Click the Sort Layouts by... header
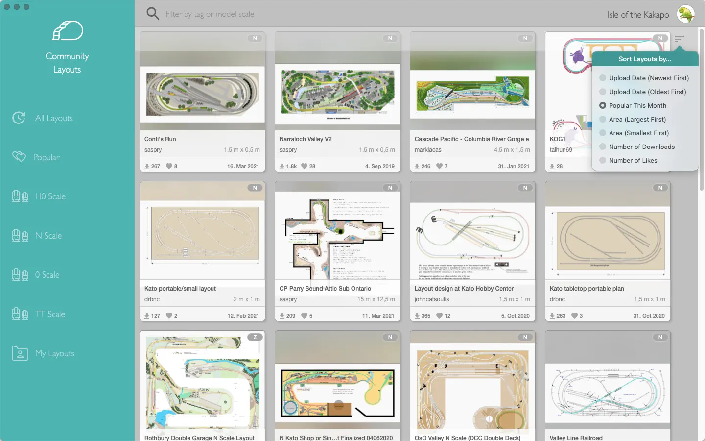705x441 pixels. tap(645, 59)
